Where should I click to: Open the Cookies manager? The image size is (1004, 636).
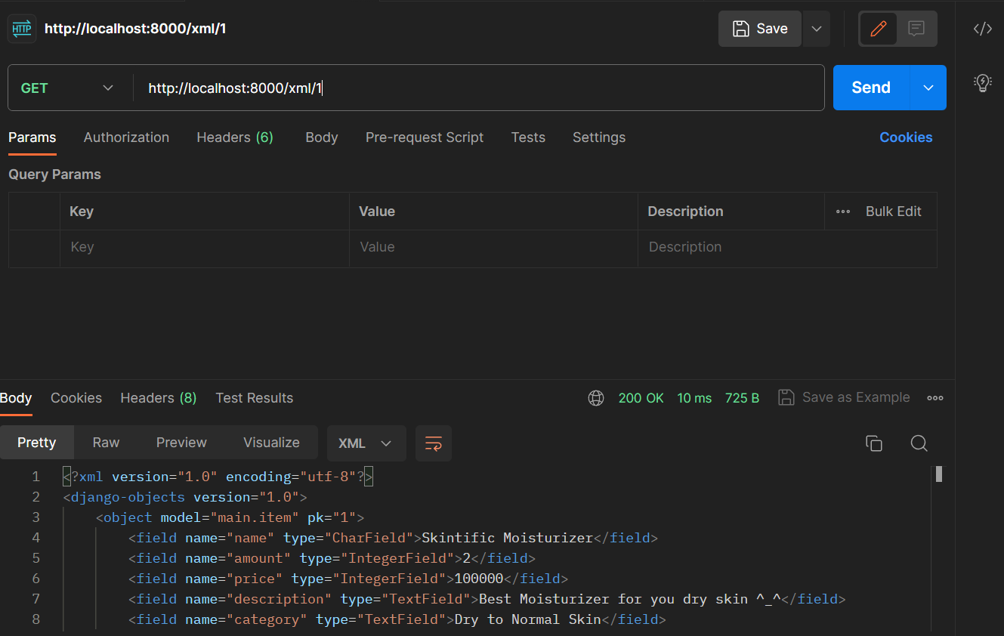pyautogui.click(x=905, y=137)
